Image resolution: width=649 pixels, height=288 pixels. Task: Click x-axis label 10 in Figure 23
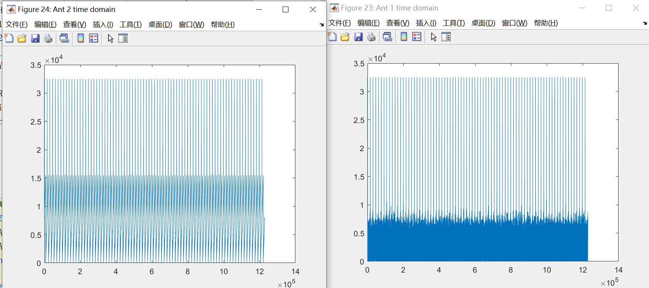point(547,270)
